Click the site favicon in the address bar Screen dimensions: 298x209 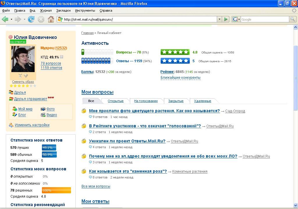(x=60, y=19)
